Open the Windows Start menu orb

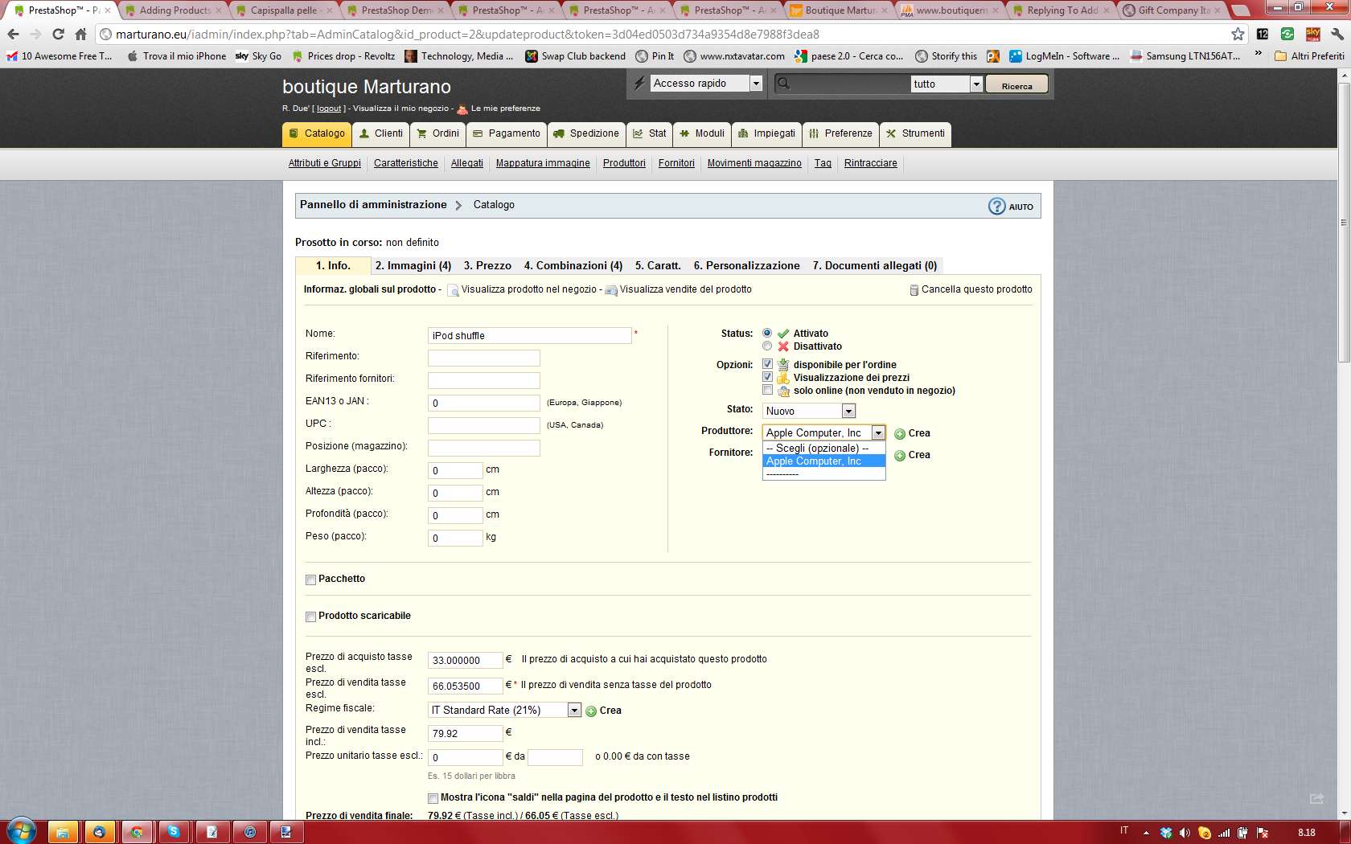click(22, 831)
